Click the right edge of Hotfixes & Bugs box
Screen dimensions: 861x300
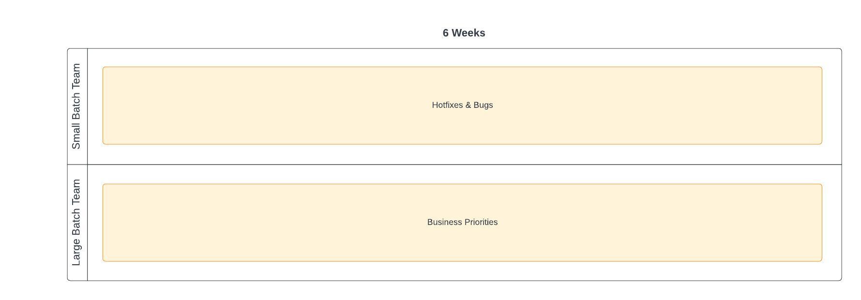822,105
